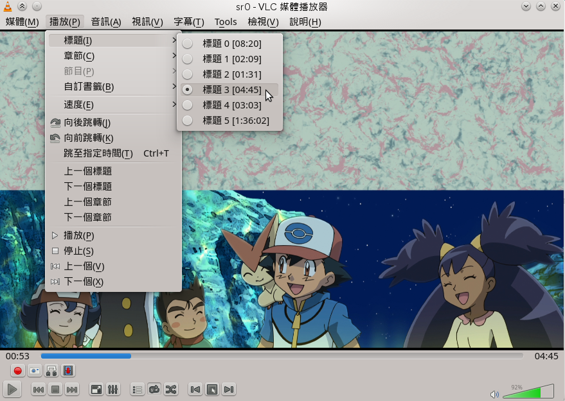Select radio button 標題 0 [08:20]
This screenshot has width=565, height=401.
pyautogui.click(x=188, y=44)
